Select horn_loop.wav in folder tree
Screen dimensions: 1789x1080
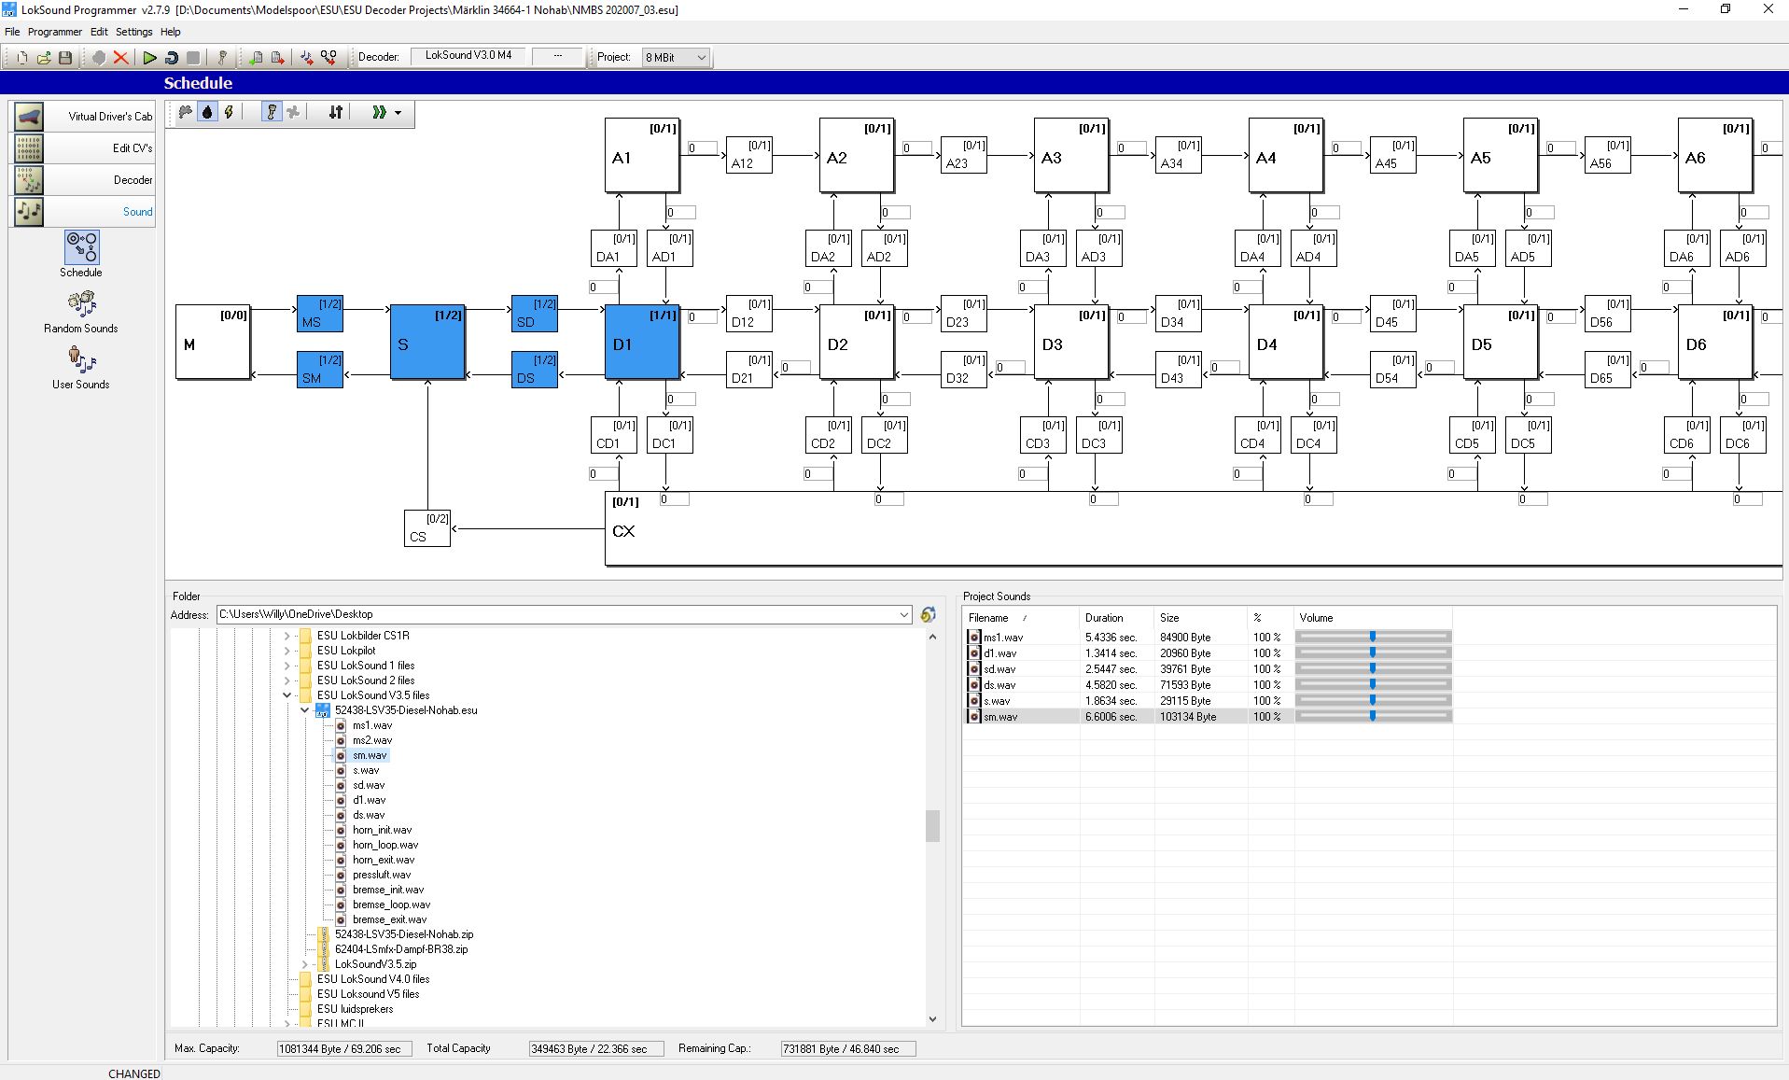coord(385,845)
